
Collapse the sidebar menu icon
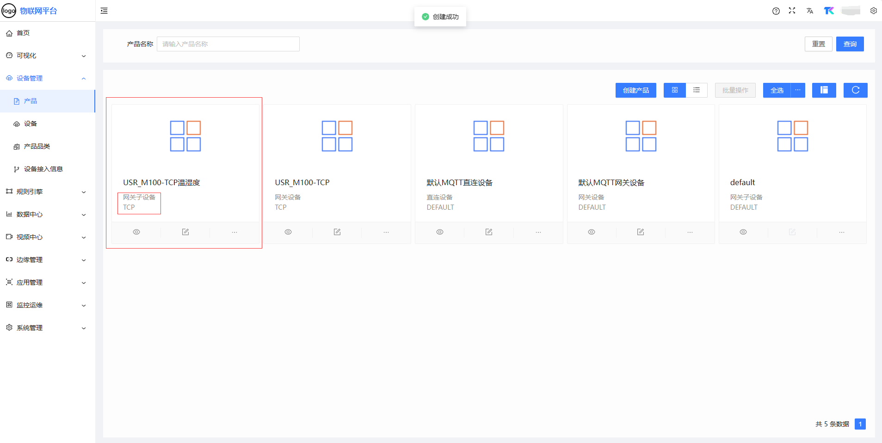click(x=104, y=11)
